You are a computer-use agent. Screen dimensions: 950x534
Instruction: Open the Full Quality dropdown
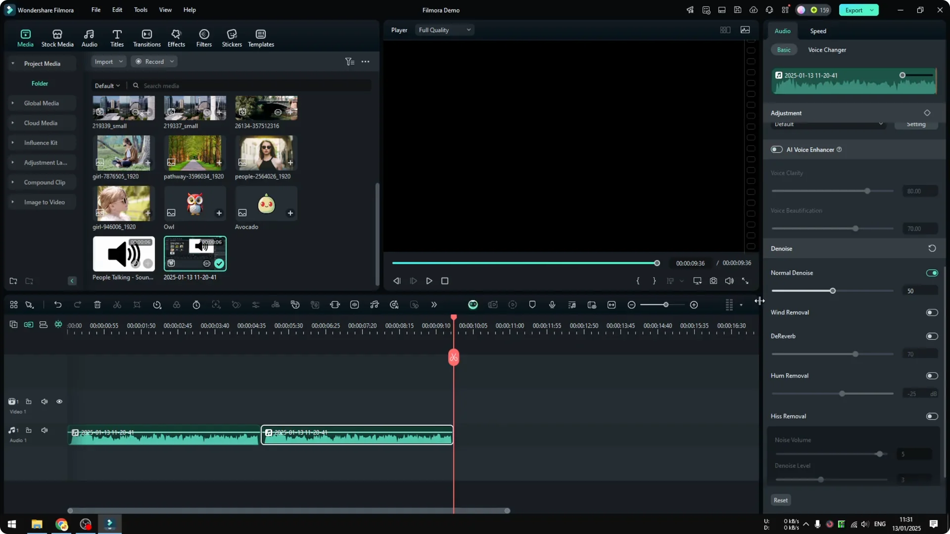pyautogui.click(x=444, y=30)
